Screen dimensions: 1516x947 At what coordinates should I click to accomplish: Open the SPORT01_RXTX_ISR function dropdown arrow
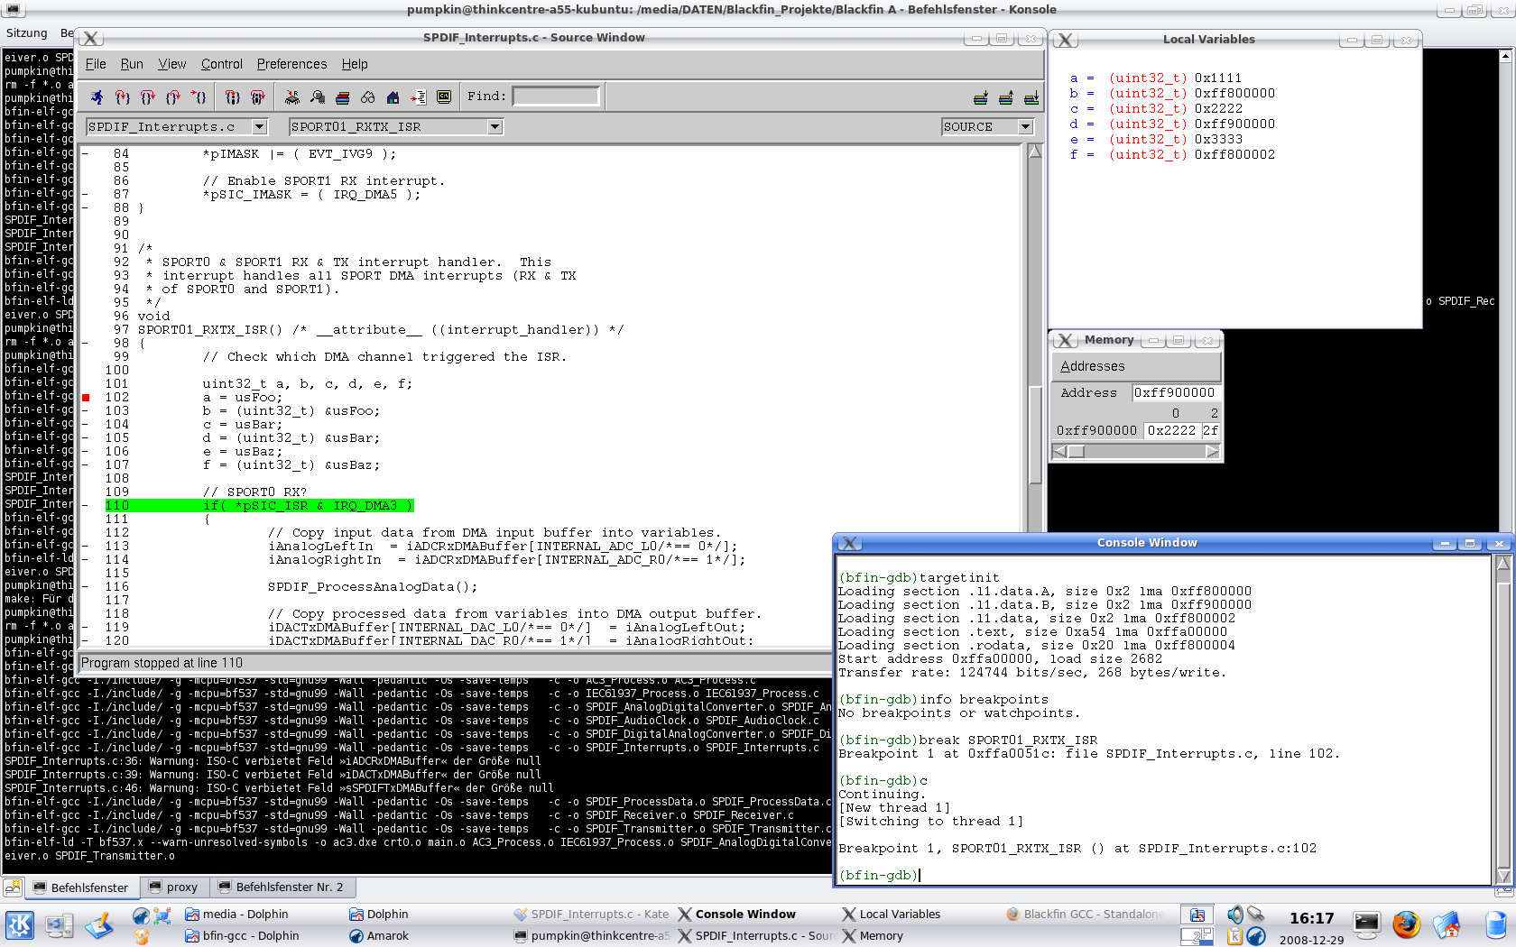(495, 127)
